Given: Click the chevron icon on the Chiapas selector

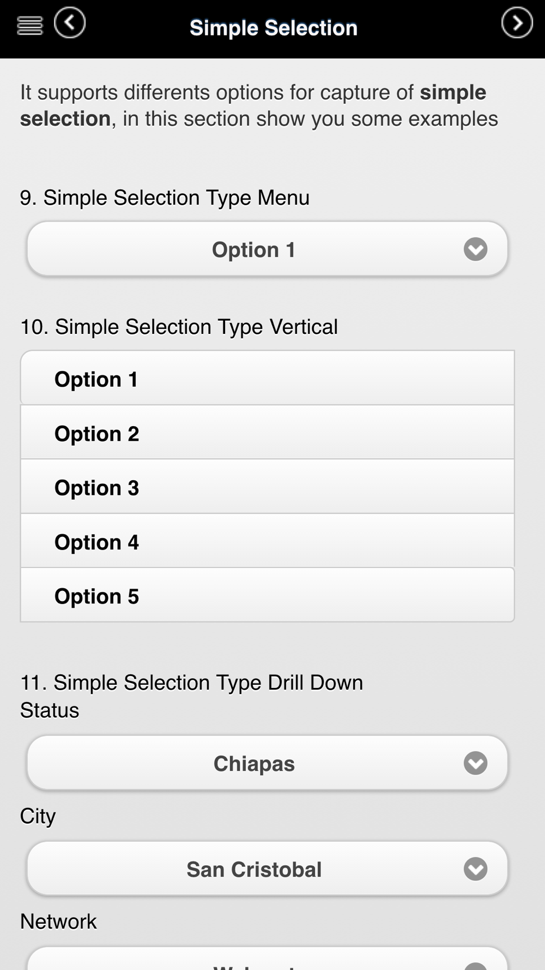Looking at the screenshot, I should 475,763.
